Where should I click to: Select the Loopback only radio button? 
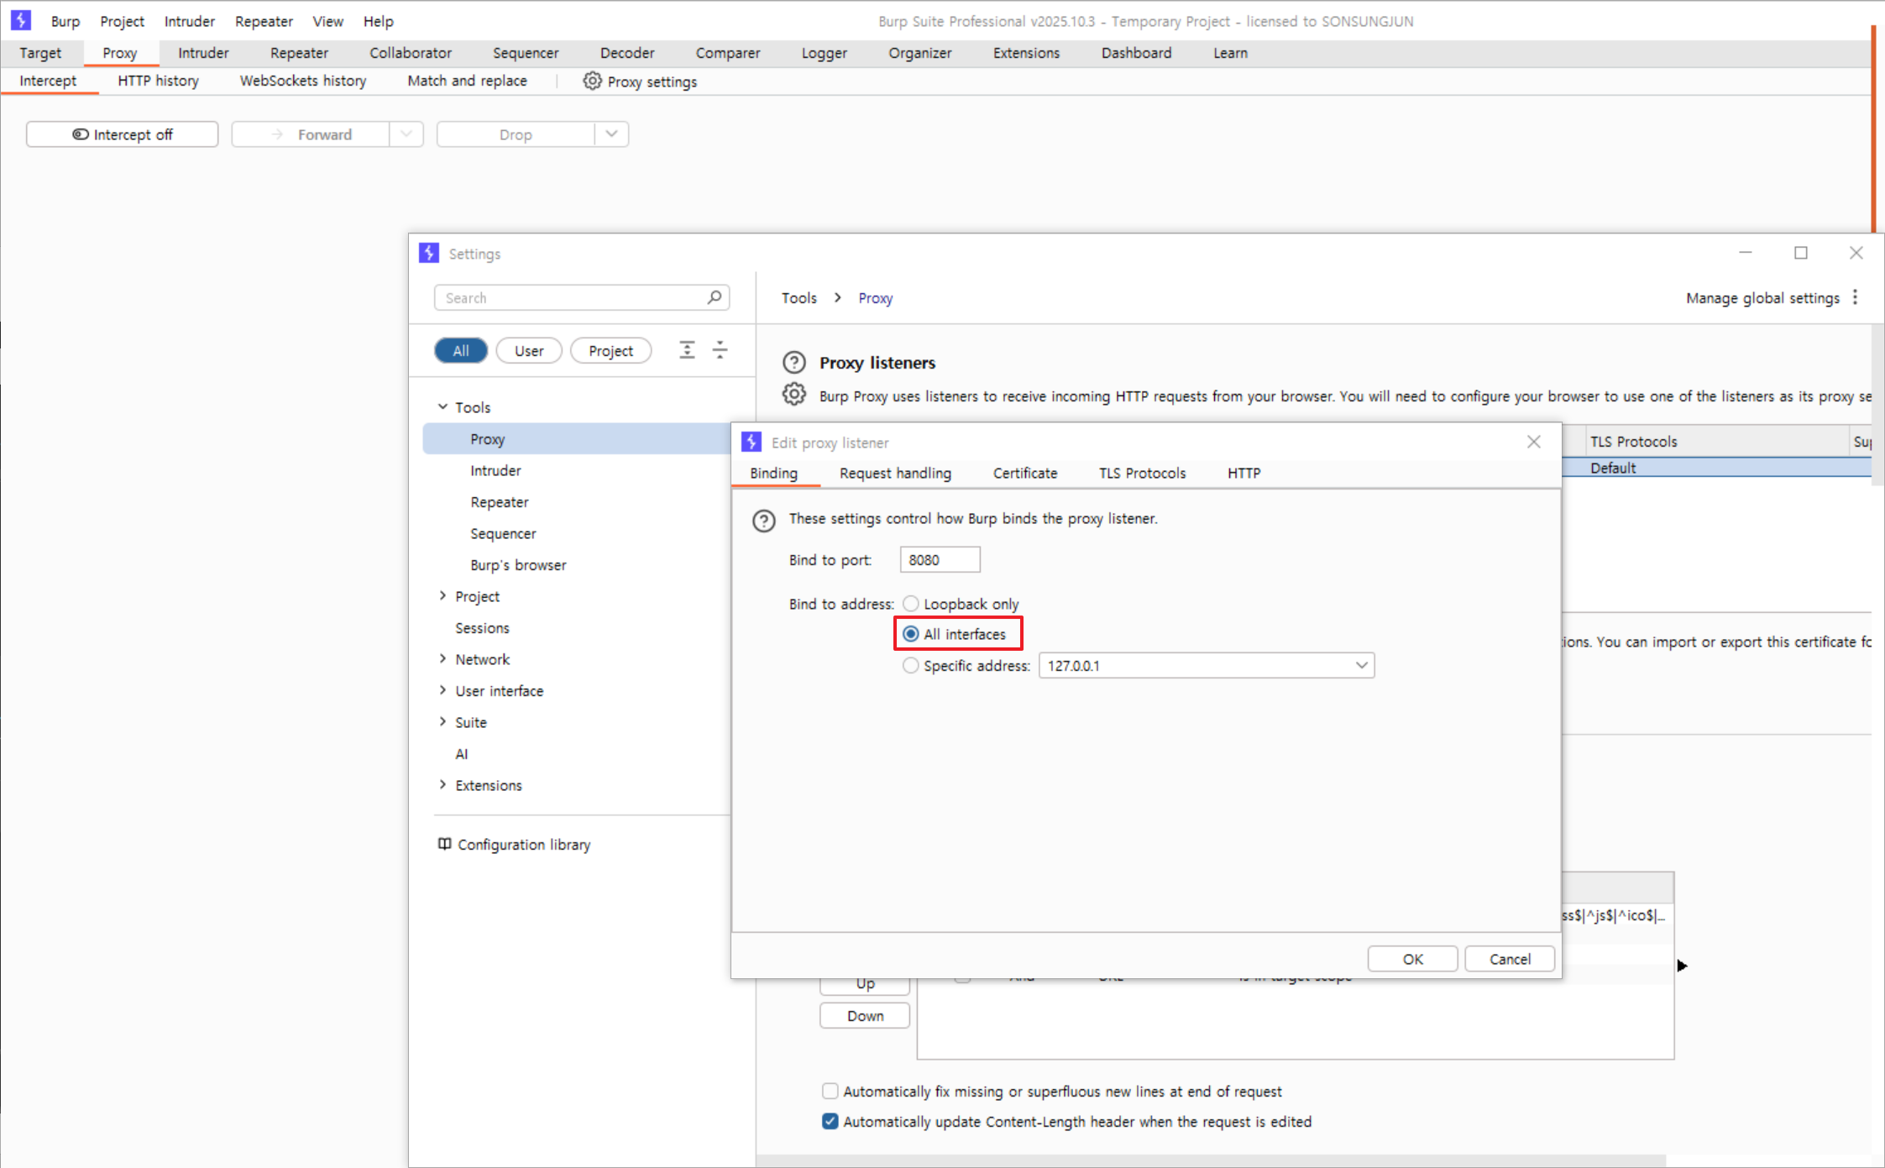click(910, 604)
